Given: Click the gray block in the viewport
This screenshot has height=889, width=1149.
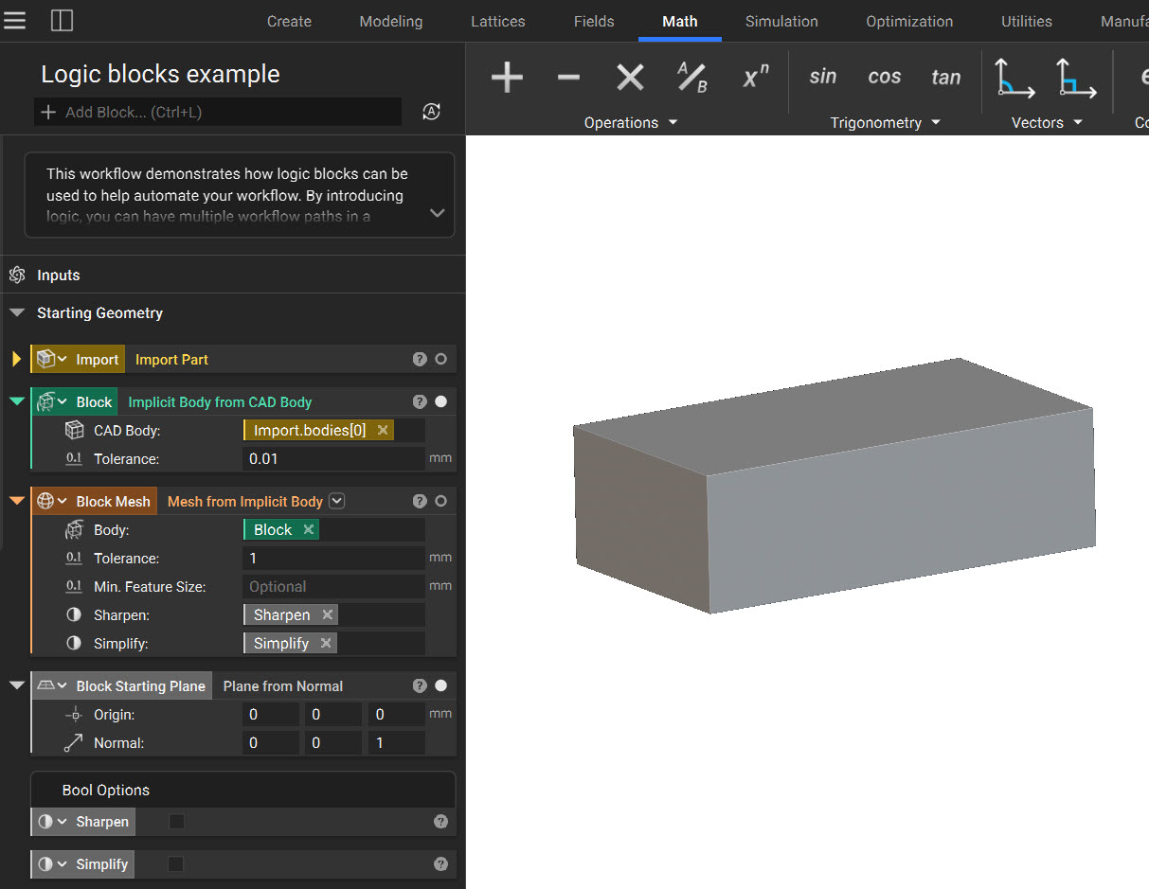Looking at the screenshot, I should [834, 488].
